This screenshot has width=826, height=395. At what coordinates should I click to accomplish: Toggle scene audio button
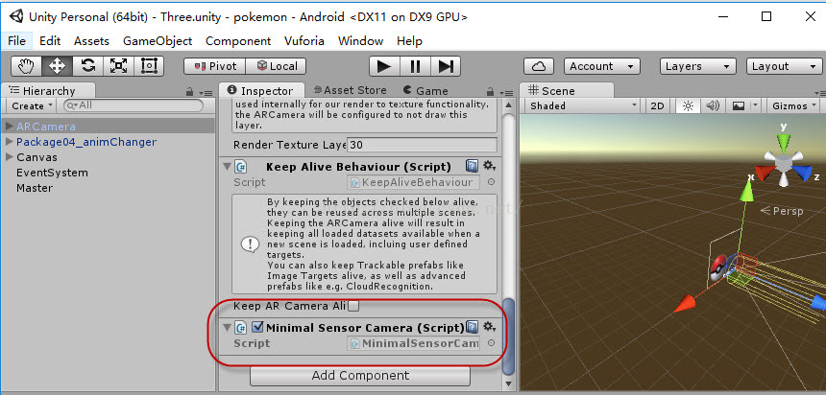(713, 105)
